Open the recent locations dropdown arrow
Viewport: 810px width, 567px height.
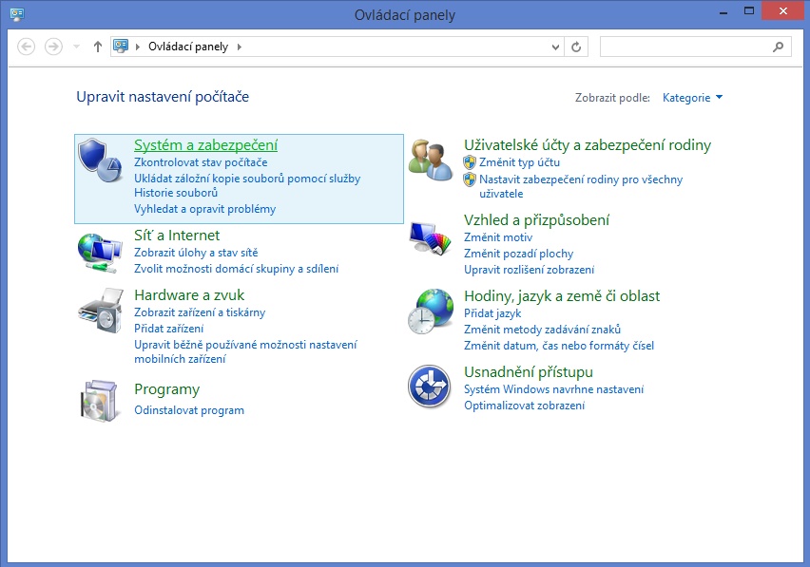(x=76, y=47)
